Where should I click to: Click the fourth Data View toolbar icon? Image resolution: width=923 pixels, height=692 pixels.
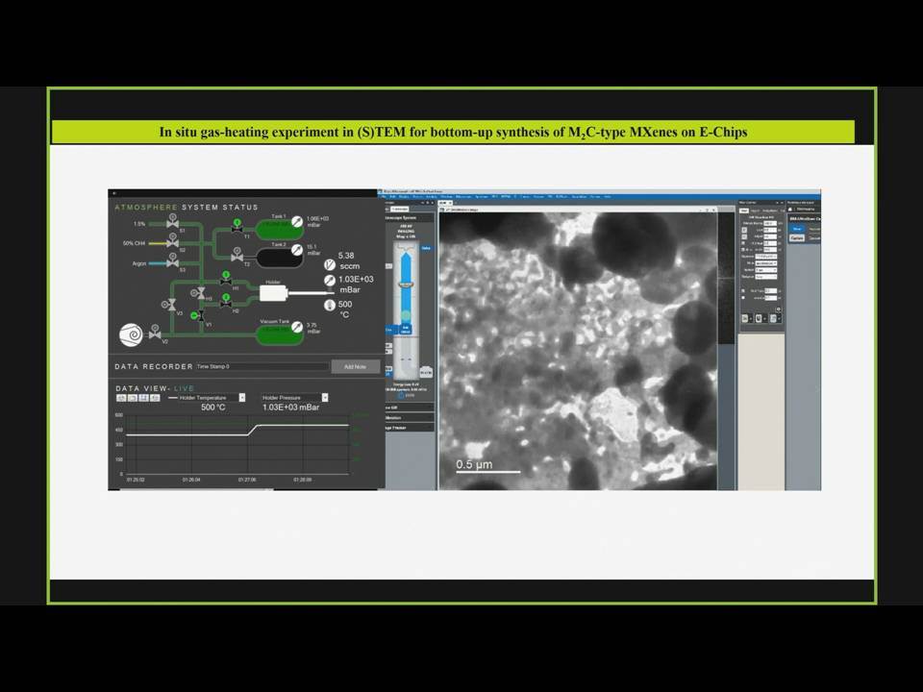coord(155,398)
